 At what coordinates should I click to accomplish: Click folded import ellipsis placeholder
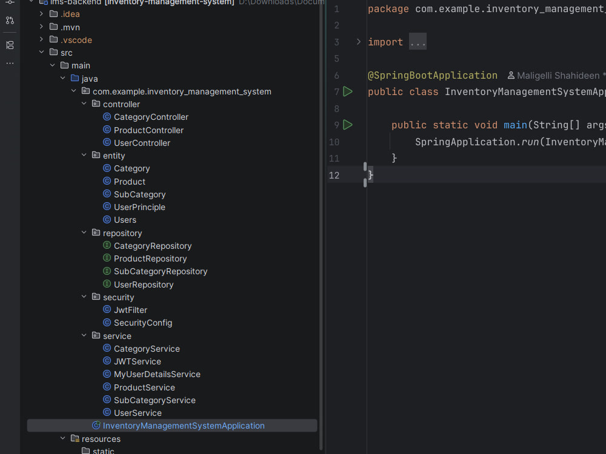pyautogui.click(x=418, y=42)
